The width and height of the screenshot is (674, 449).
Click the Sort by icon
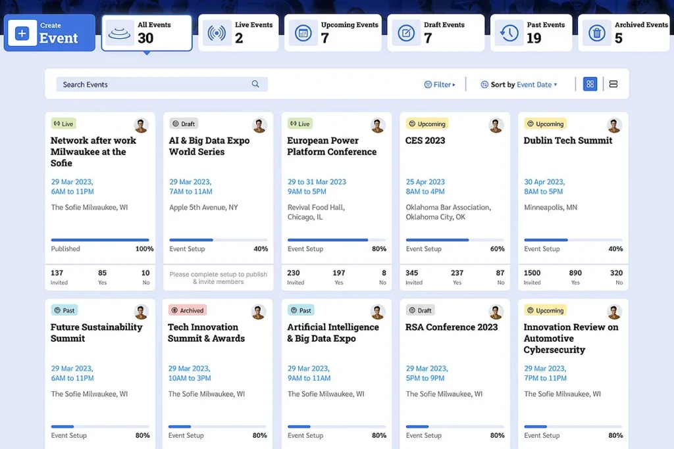pos(484,85)
